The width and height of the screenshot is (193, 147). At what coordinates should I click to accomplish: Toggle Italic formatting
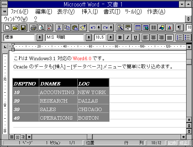click(128, 38)
